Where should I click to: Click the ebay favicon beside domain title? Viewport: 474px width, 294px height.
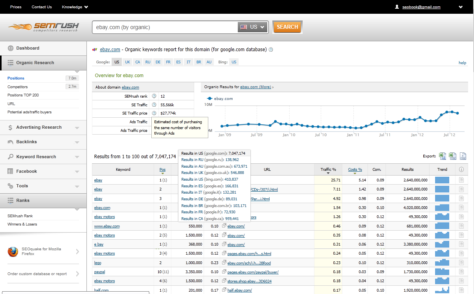point(95,50)
